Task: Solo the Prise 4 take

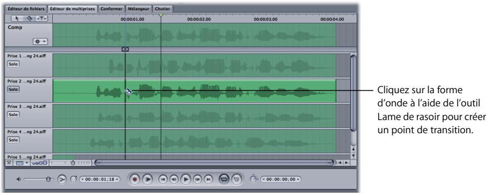Action: pos(13,140)
